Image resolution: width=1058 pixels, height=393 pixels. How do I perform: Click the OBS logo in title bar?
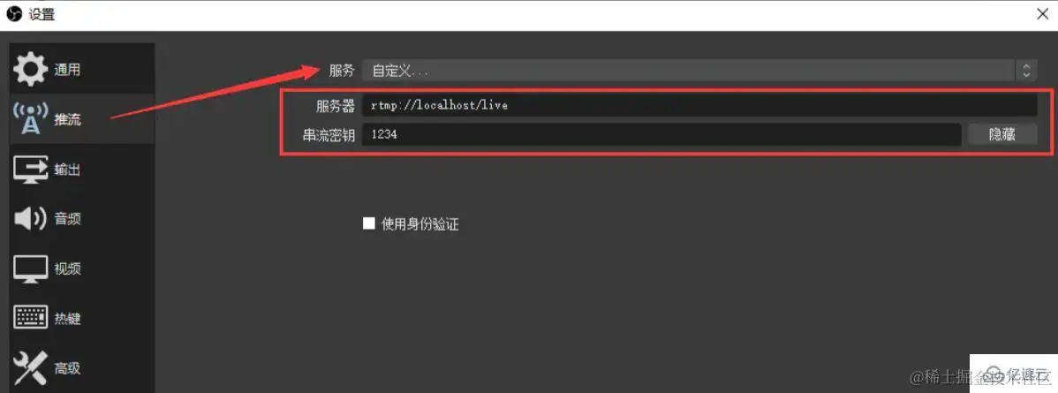click(x=14, y=14)
